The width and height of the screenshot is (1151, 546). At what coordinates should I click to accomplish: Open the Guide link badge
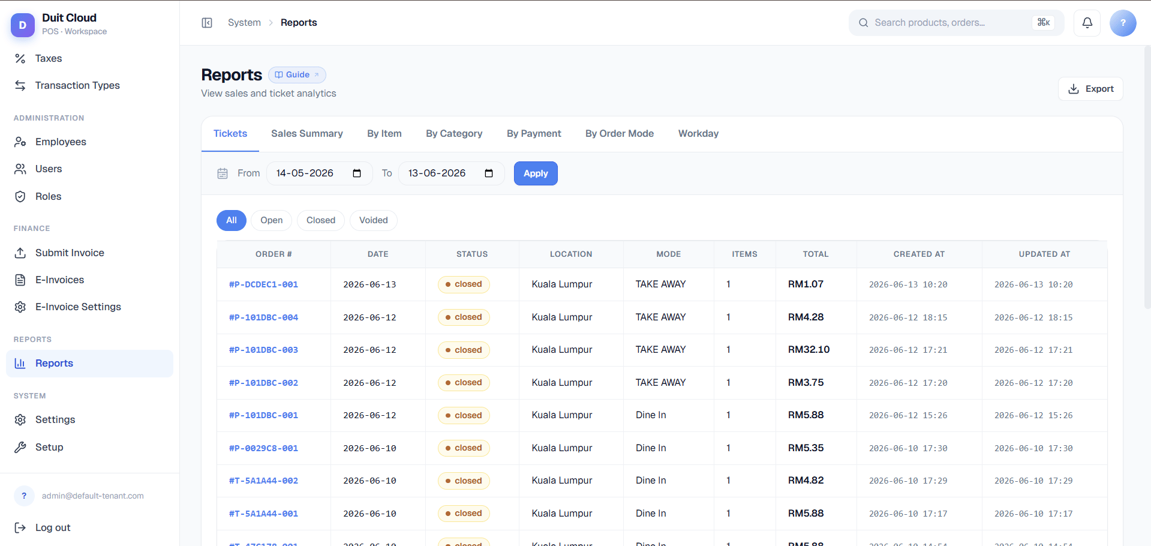(297, 75)
